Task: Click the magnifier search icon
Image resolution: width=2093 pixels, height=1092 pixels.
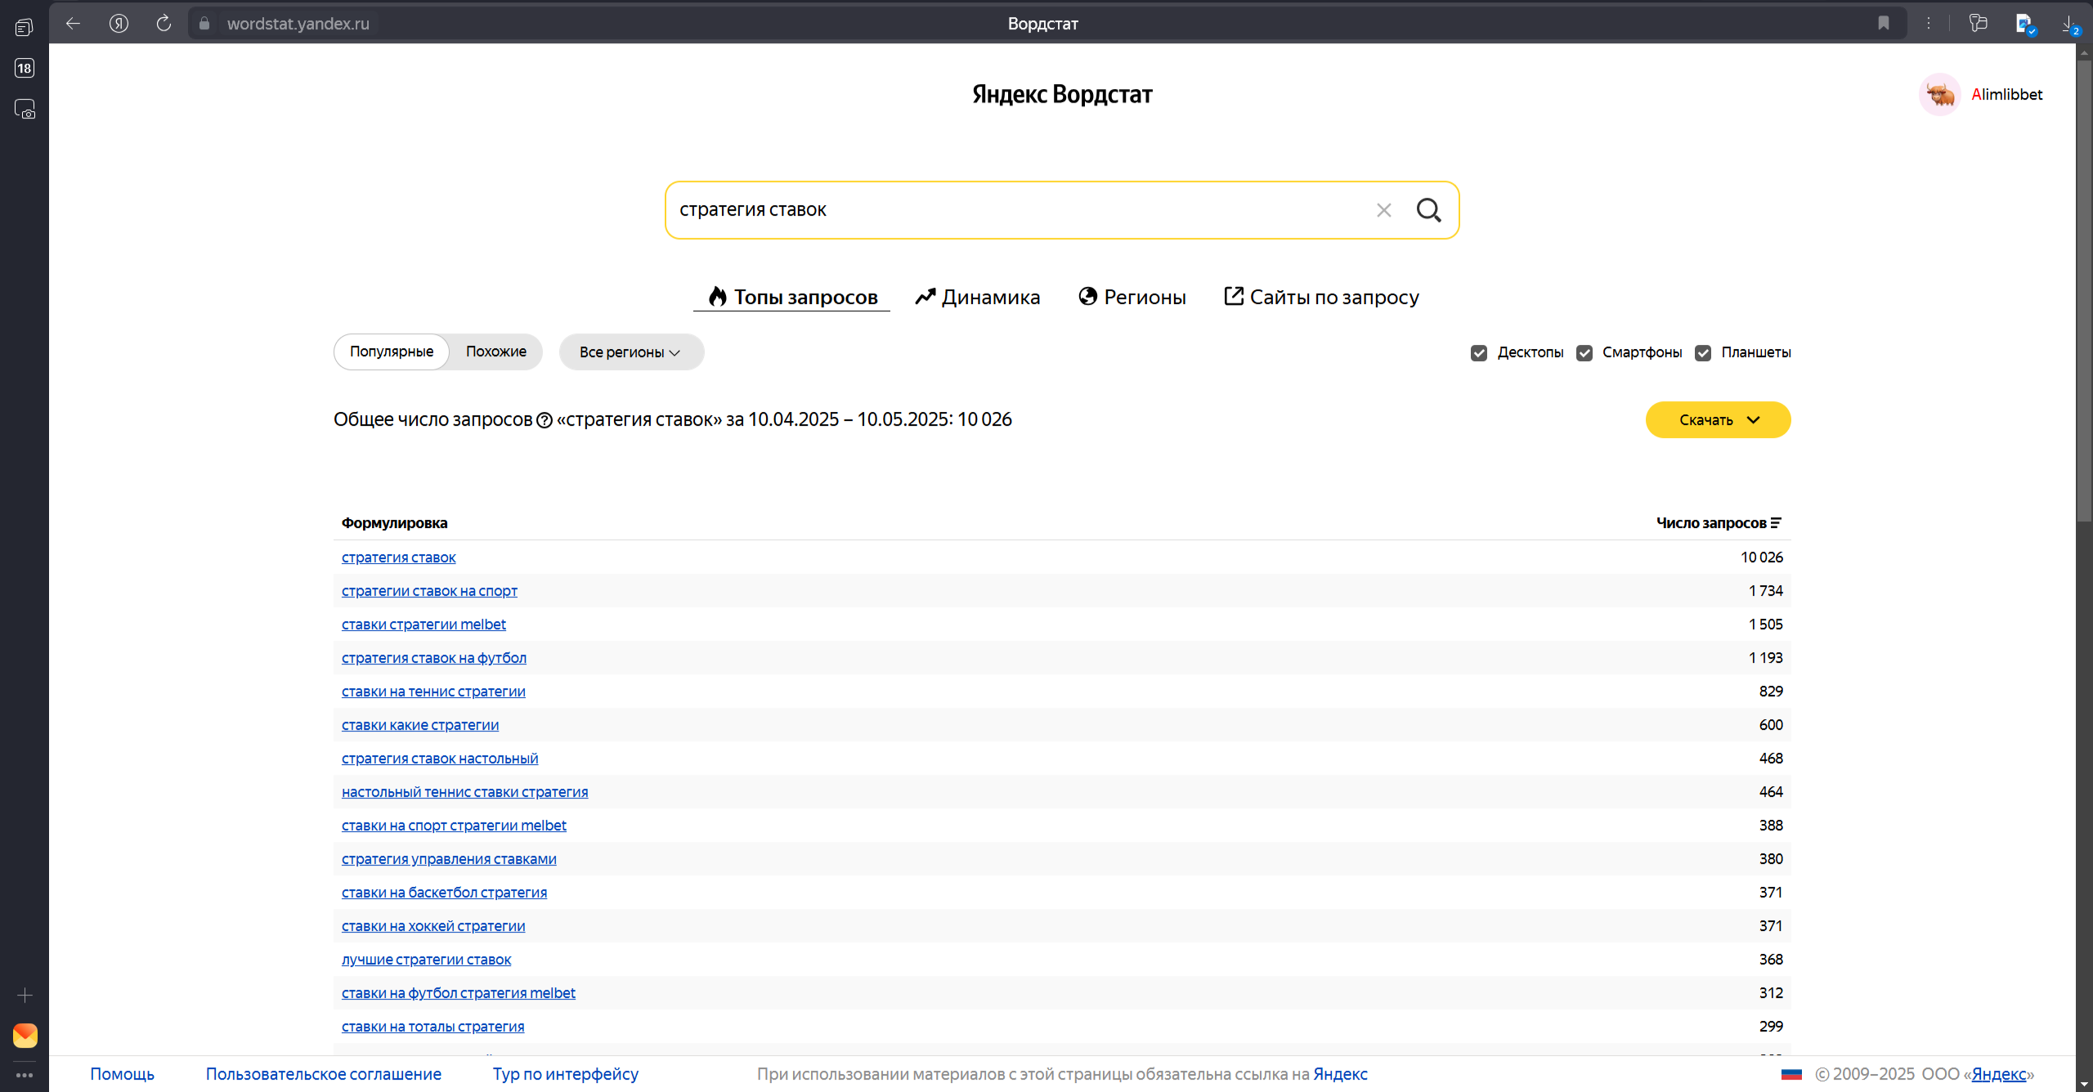Action: 1428,210
